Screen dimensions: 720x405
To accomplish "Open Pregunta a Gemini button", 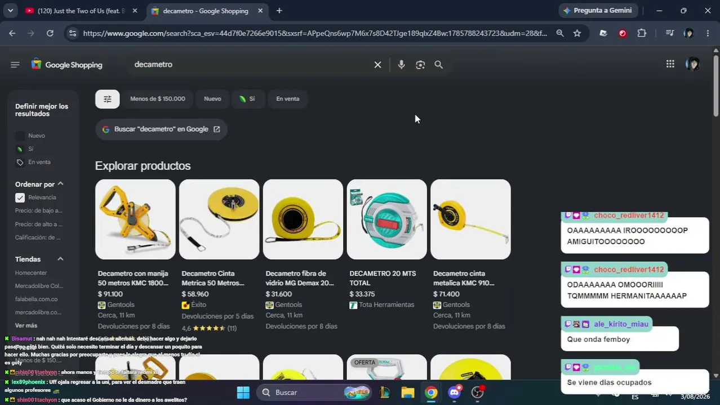I will [598, 11].
